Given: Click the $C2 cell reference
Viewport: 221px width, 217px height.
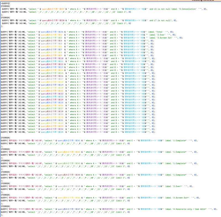Looking at the screenshot, I should coord(60,35).
